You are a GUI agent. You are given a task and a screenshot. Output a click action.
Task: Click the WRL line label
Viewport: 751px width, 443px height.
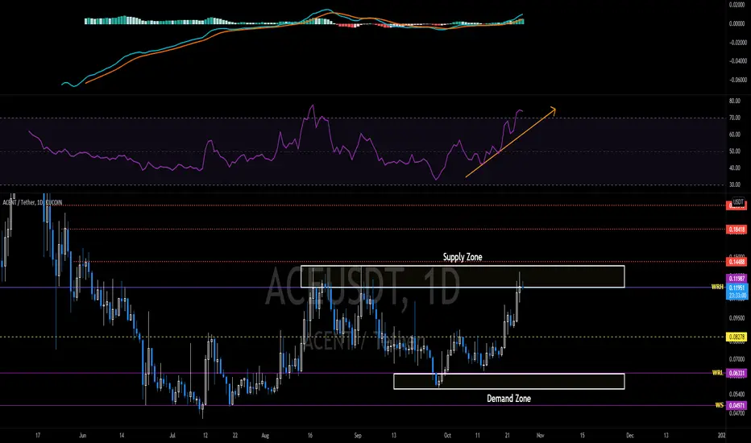pyautogui.click(x=717, y=373)
